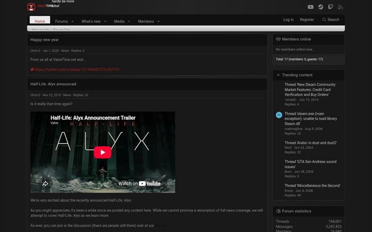
Task: Open thread 'New Steam Community Market Features'
Action: (310, 90)
